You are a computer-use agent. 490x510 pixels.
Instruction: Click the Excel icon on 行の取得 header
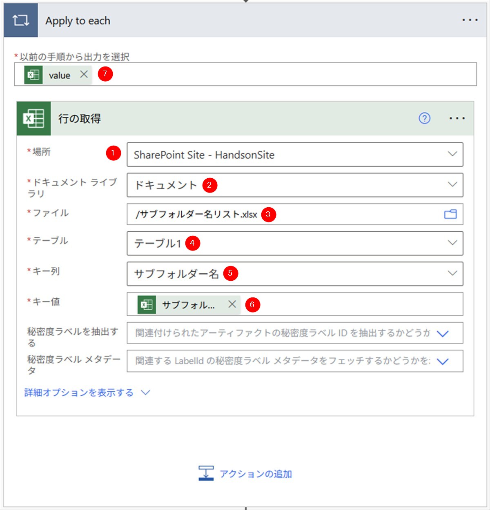[x=33, y=118]
